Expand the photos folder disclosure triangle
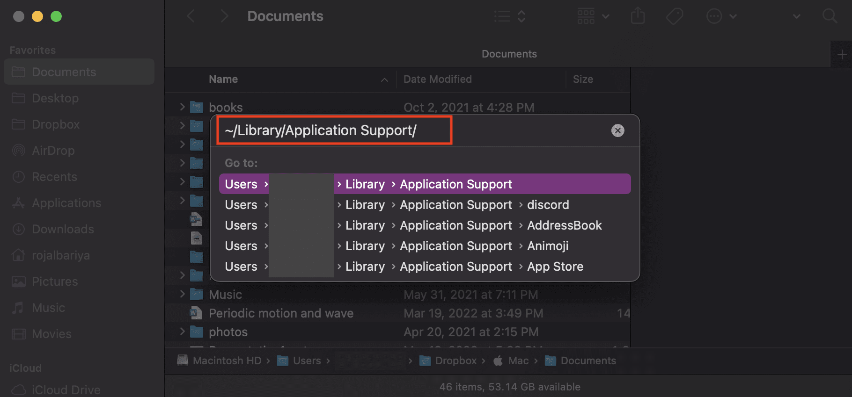 pos(182,332)
